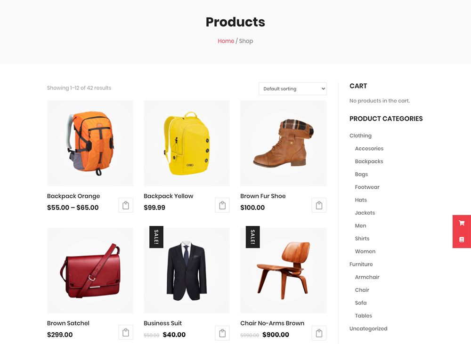This screenshot has height=344, width=471.
Task: Open the Business Suit product thumbnail
Action: pyautogui.click(x=187, y=271)
